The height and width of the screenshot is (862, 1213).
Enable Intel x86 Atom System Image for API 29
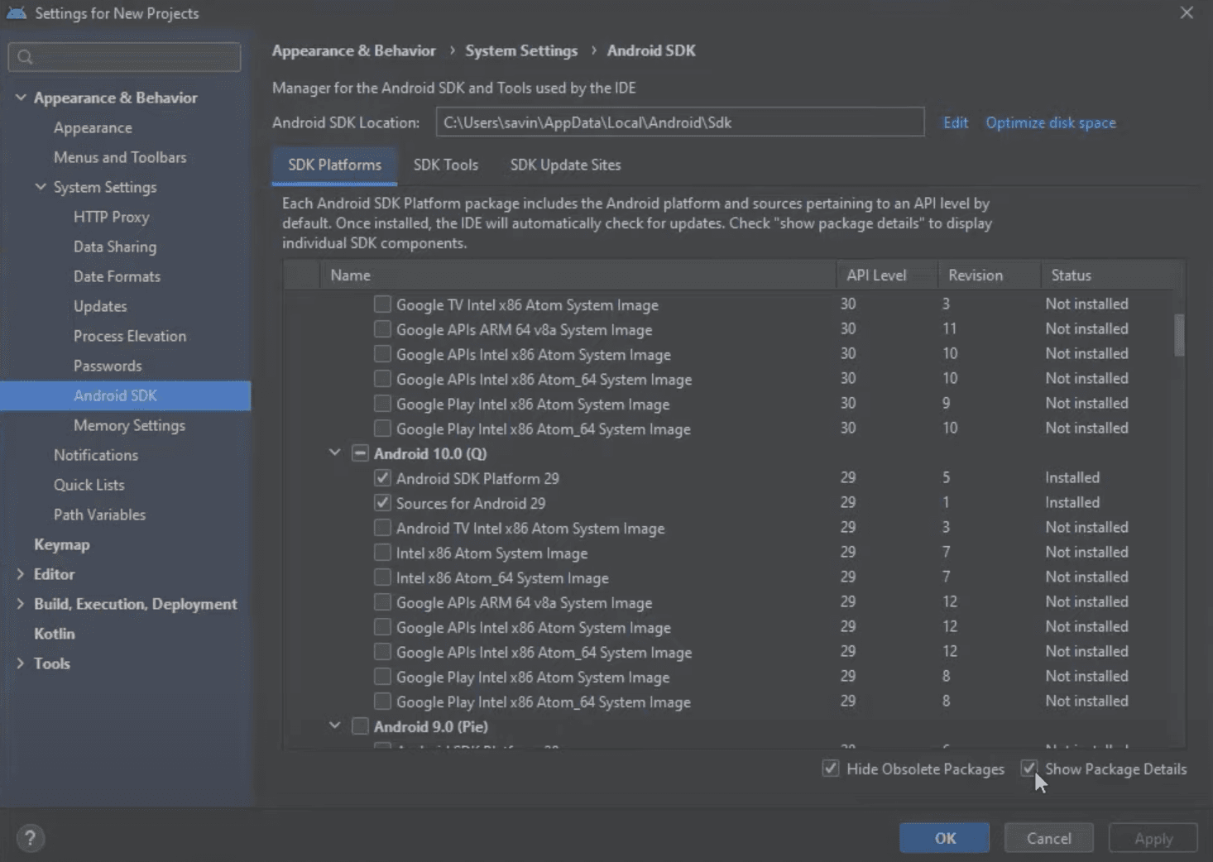tap(381, 552)
